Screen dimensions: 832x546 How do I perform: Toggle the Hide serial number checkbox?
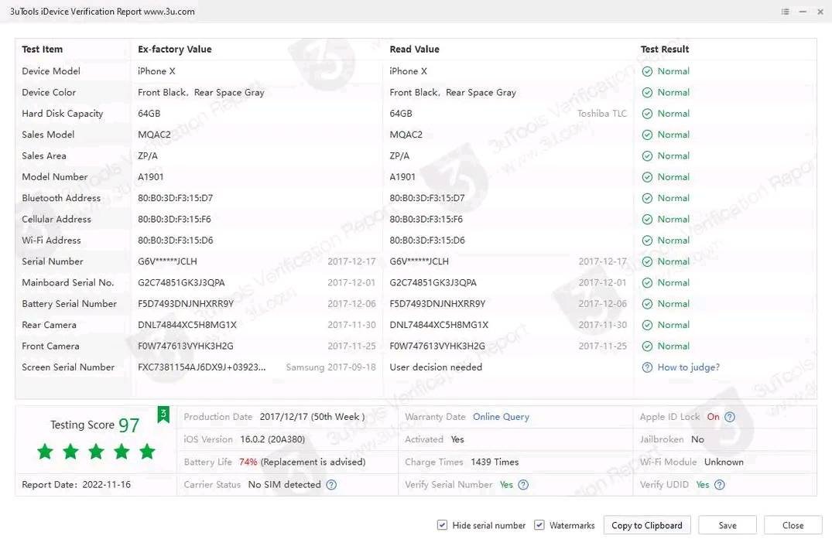coord(442,525)
